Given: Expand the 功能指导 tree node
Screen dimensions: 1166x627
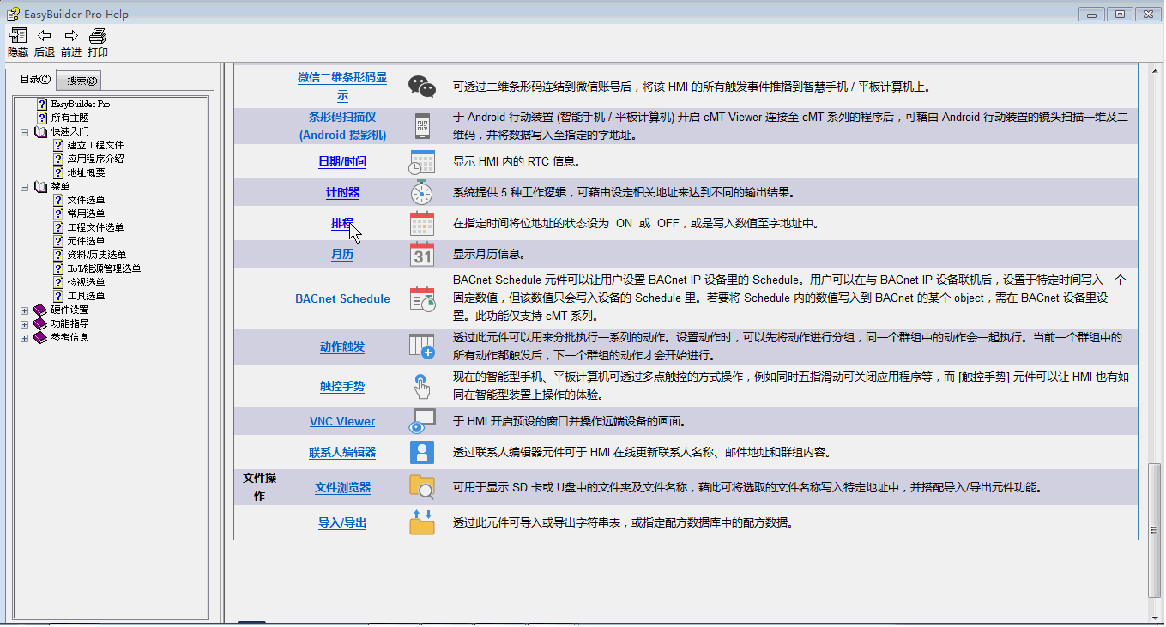Looking at the screenshot, I should tap(24, 323).
